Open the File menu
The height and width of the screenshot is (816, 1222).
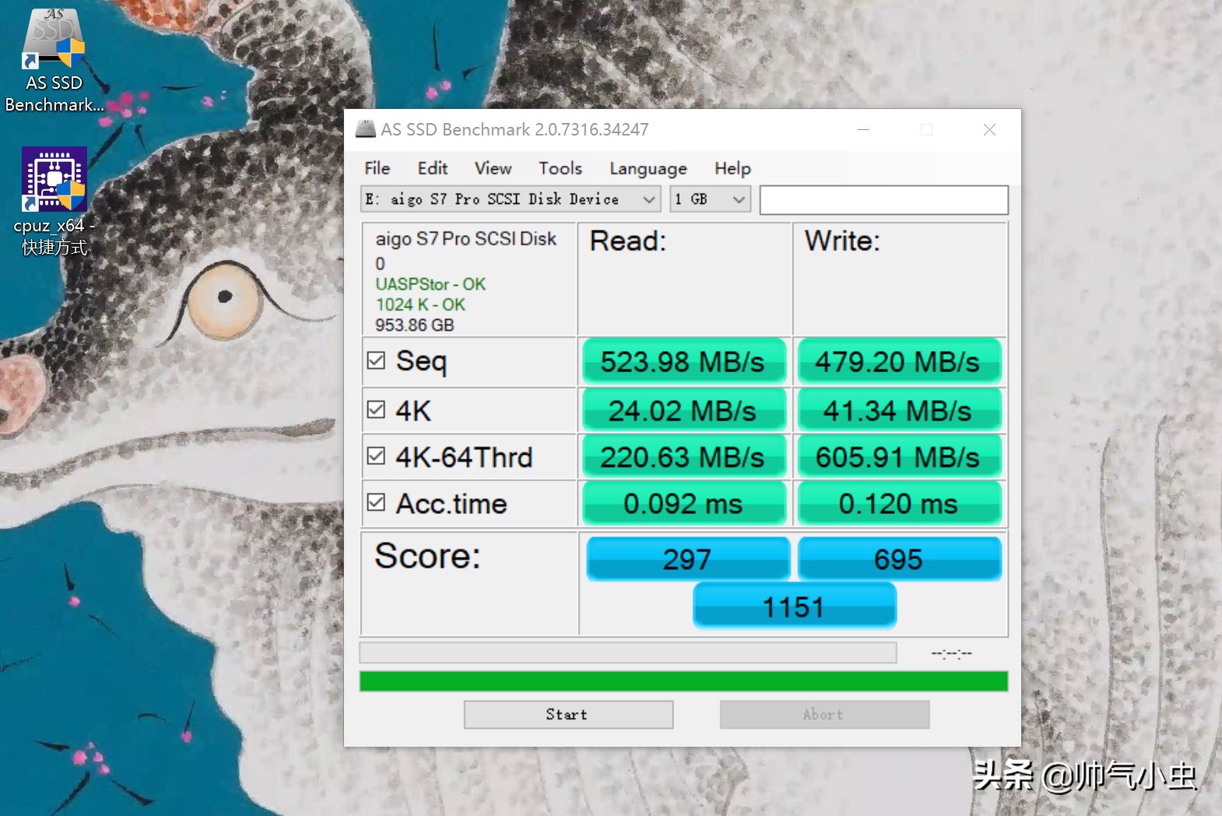point(377,168)
